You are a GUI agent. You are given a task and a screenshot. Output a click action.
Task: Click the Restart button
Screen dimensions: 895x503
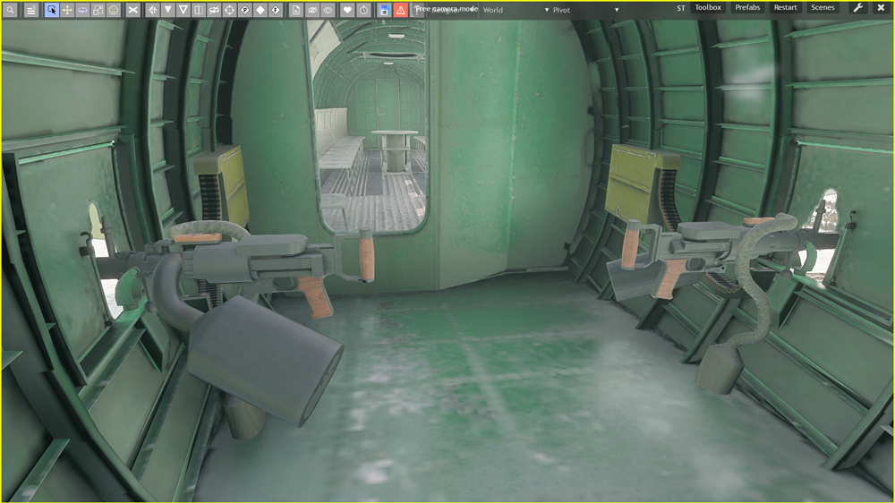click(785, 8)
